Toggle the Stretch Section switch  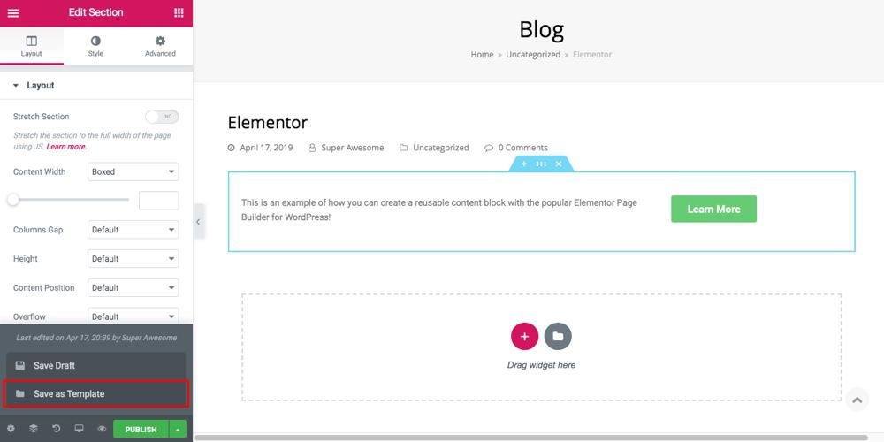click(x=162, y=117)
